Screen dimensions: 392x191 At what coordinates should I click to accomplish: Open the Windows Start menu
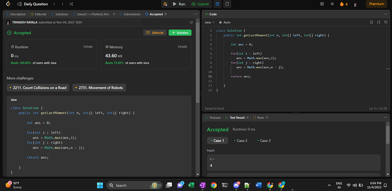click(100, 185)
